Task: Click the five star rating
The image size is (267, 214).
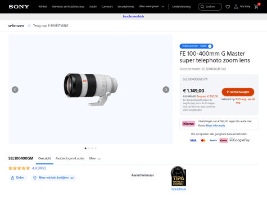Action: click(19, 168)
